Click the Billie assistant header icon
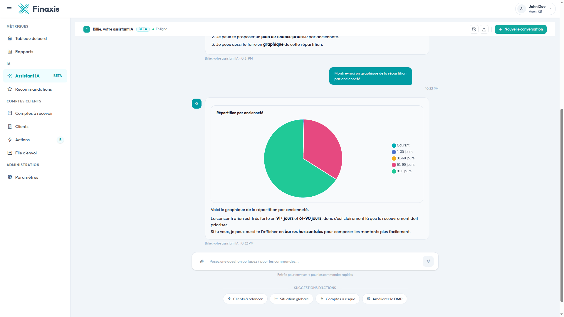 87,29
